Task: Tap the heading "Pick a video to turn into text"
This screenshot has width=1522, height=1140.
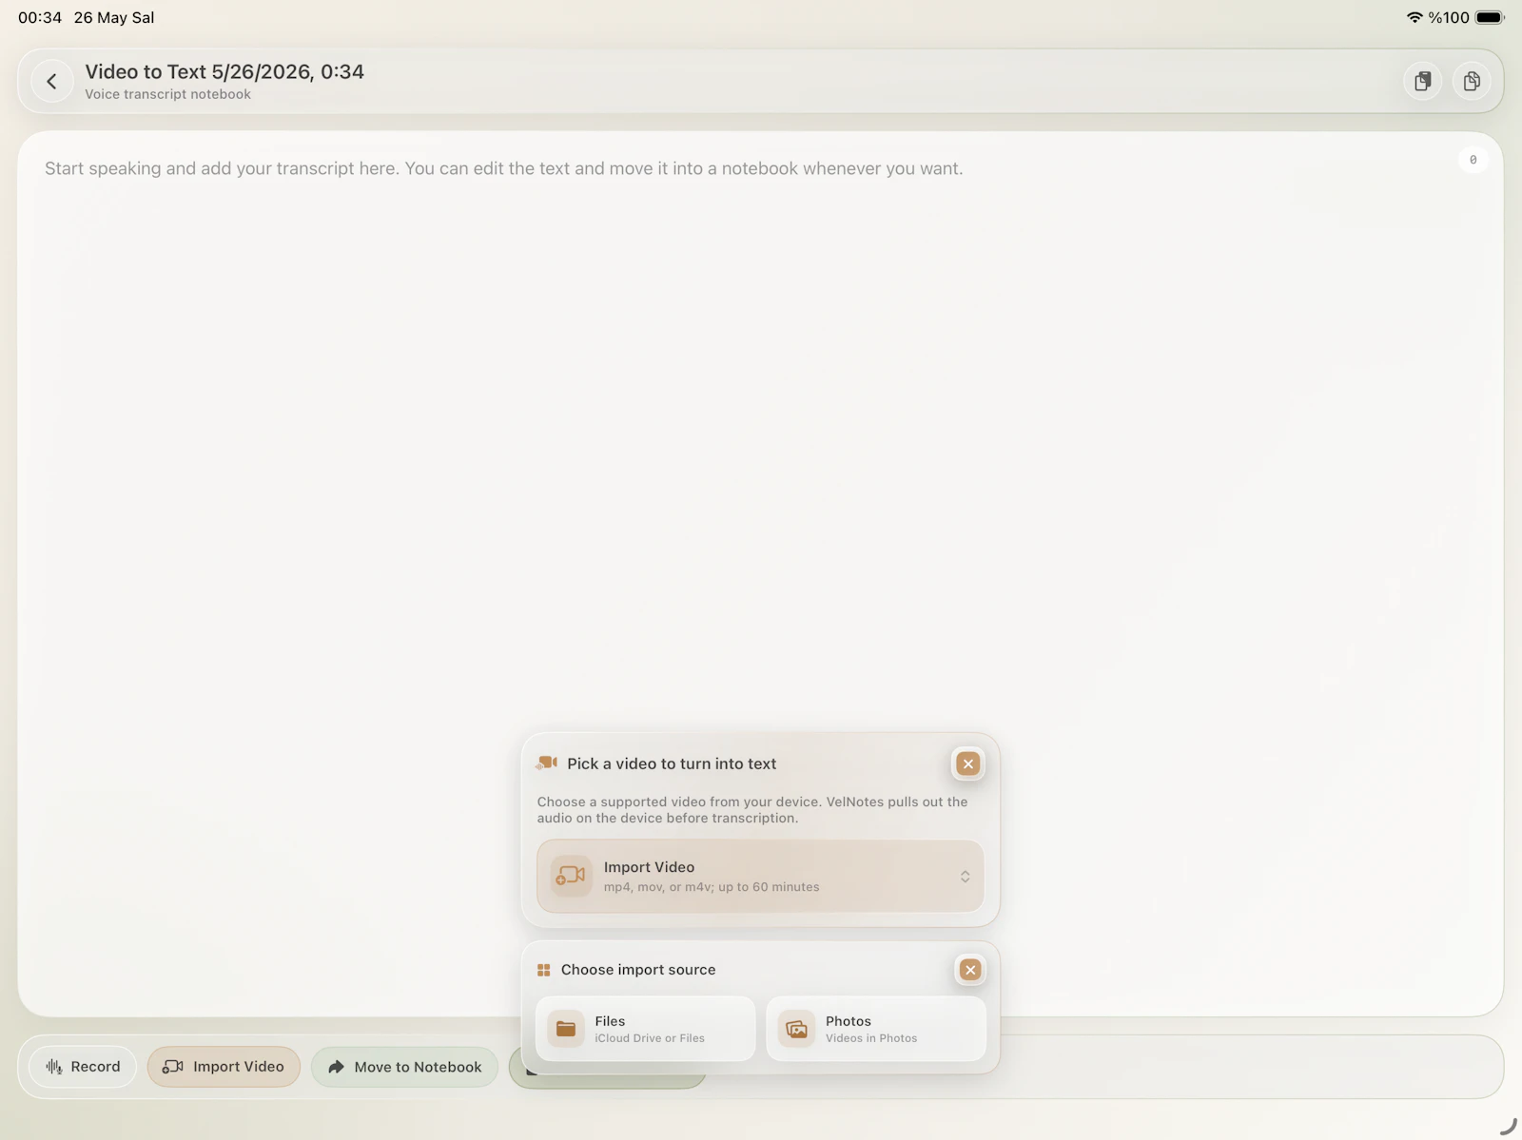Action: tap(672, 763)
